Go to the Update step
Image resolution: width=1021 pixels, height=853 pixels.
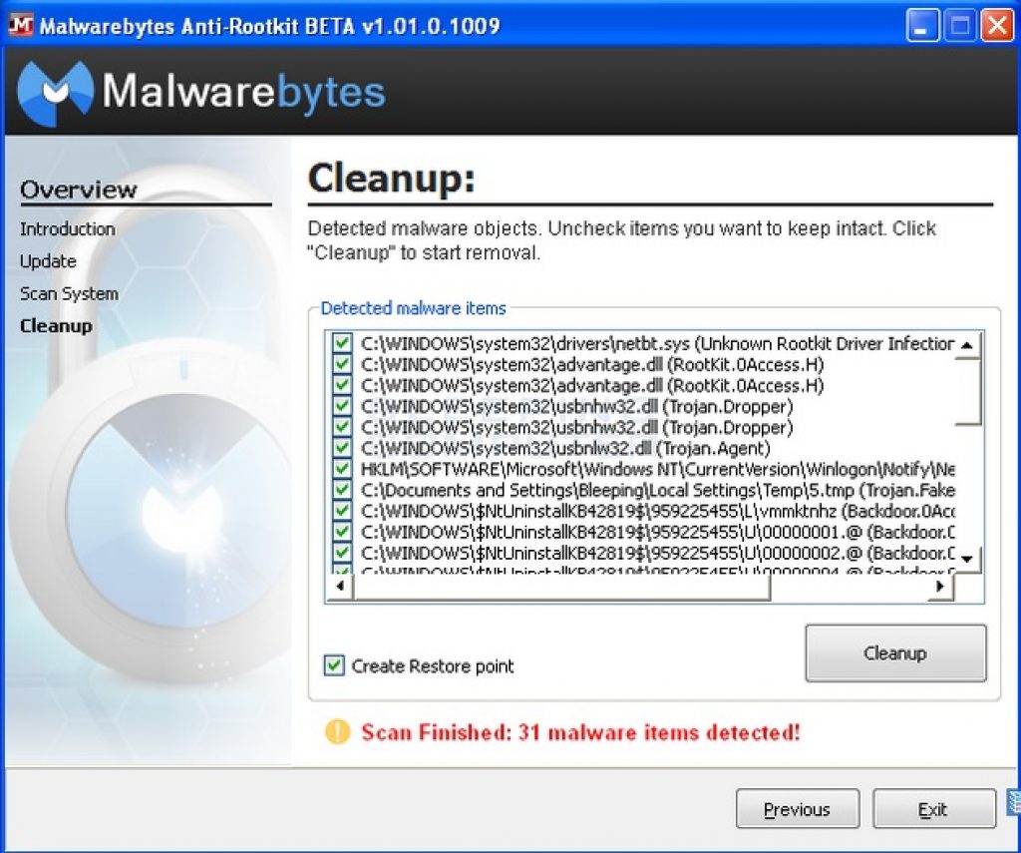click(x=48, y=261)
